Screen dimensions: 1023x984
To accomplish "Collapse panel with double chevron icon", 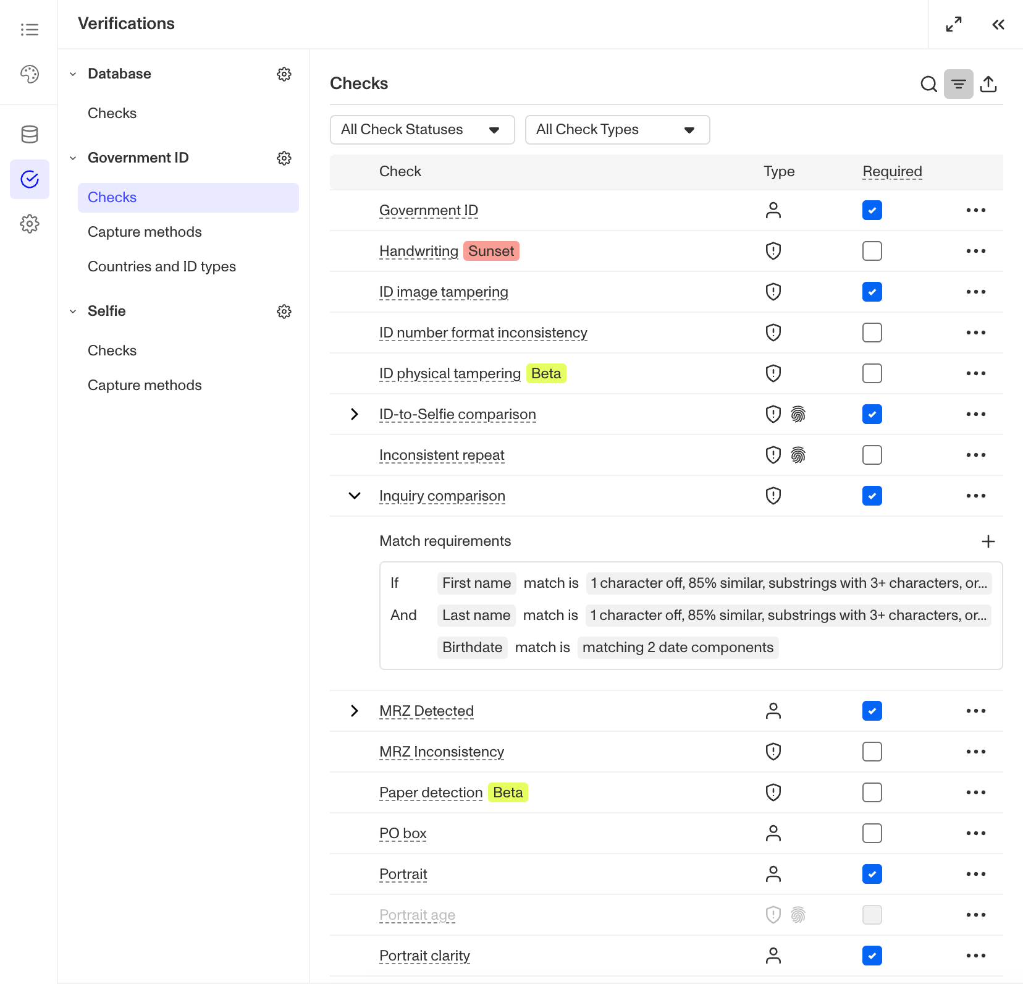I will coord(998,24).
